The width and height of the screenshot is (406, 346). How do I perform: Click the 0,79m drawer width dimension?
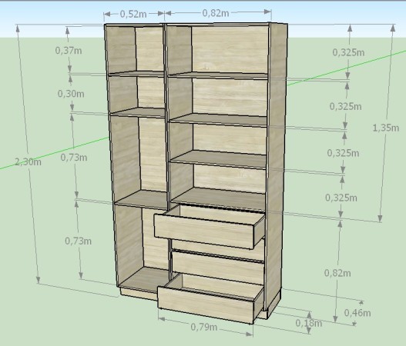(x=204, y=327)
